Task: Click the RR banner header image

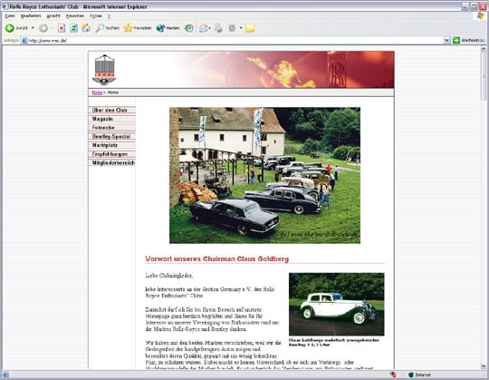Action: 241,70
